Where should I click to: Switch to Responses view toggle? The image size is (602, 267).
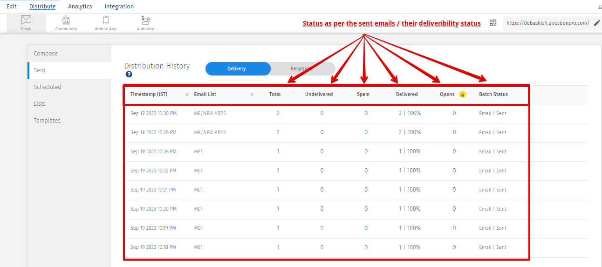pyautogui.click(x=303, y=68)
